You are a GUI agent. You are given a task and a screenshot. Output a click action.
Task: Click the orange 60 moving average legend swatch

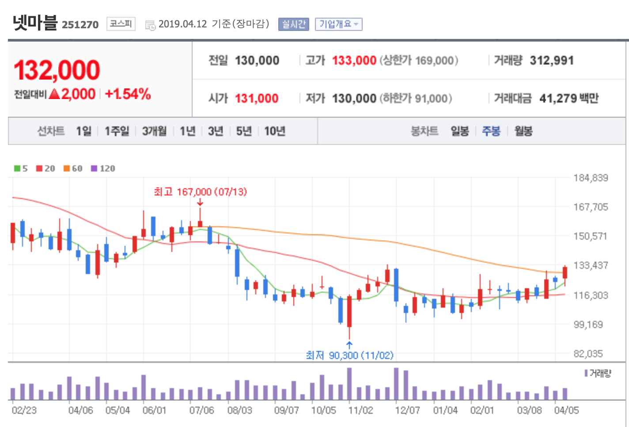coord(67,168)
